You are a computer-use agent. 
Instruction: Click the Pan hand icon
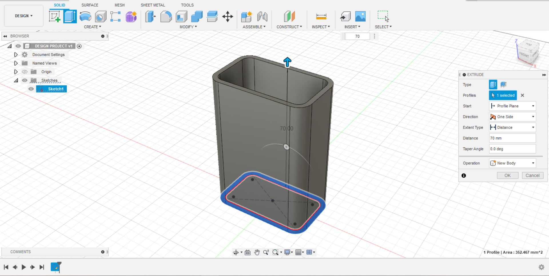[x=257, y=252]
